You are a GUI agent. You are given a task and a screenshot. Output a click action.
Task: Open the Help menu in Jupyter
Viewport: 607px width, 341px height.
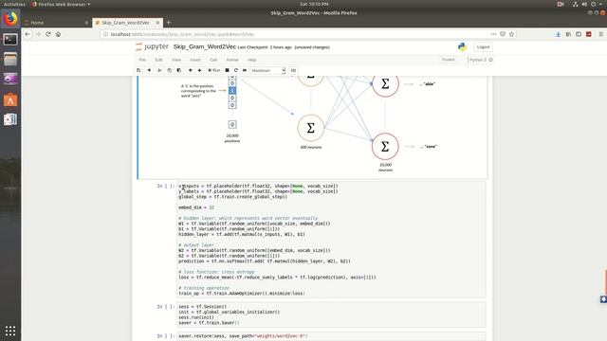(x=251, y=60)
